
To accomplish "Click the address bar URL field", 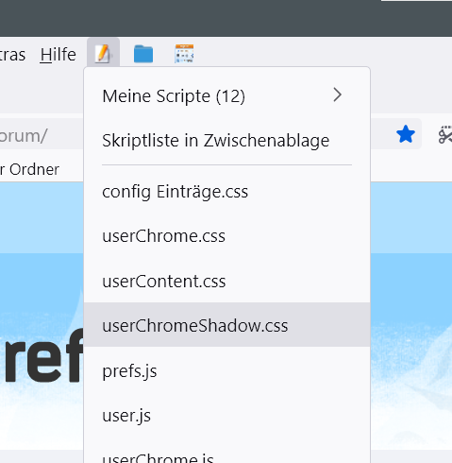I will 42,136.
